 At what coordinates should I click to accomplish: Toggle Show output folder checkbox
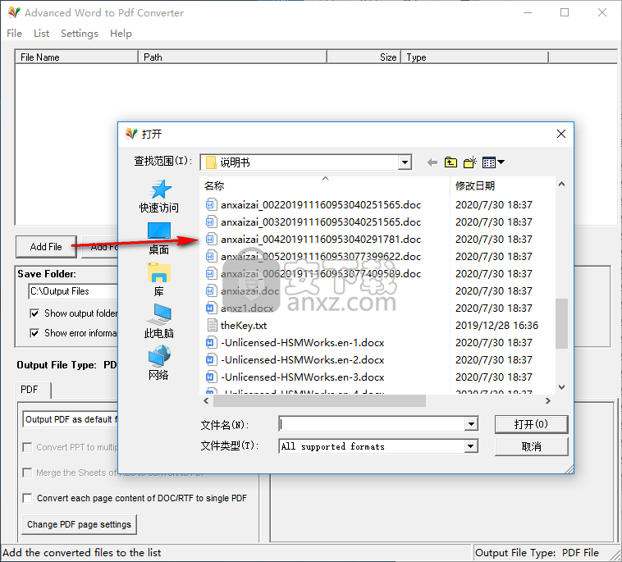click(x=34, y=313)
